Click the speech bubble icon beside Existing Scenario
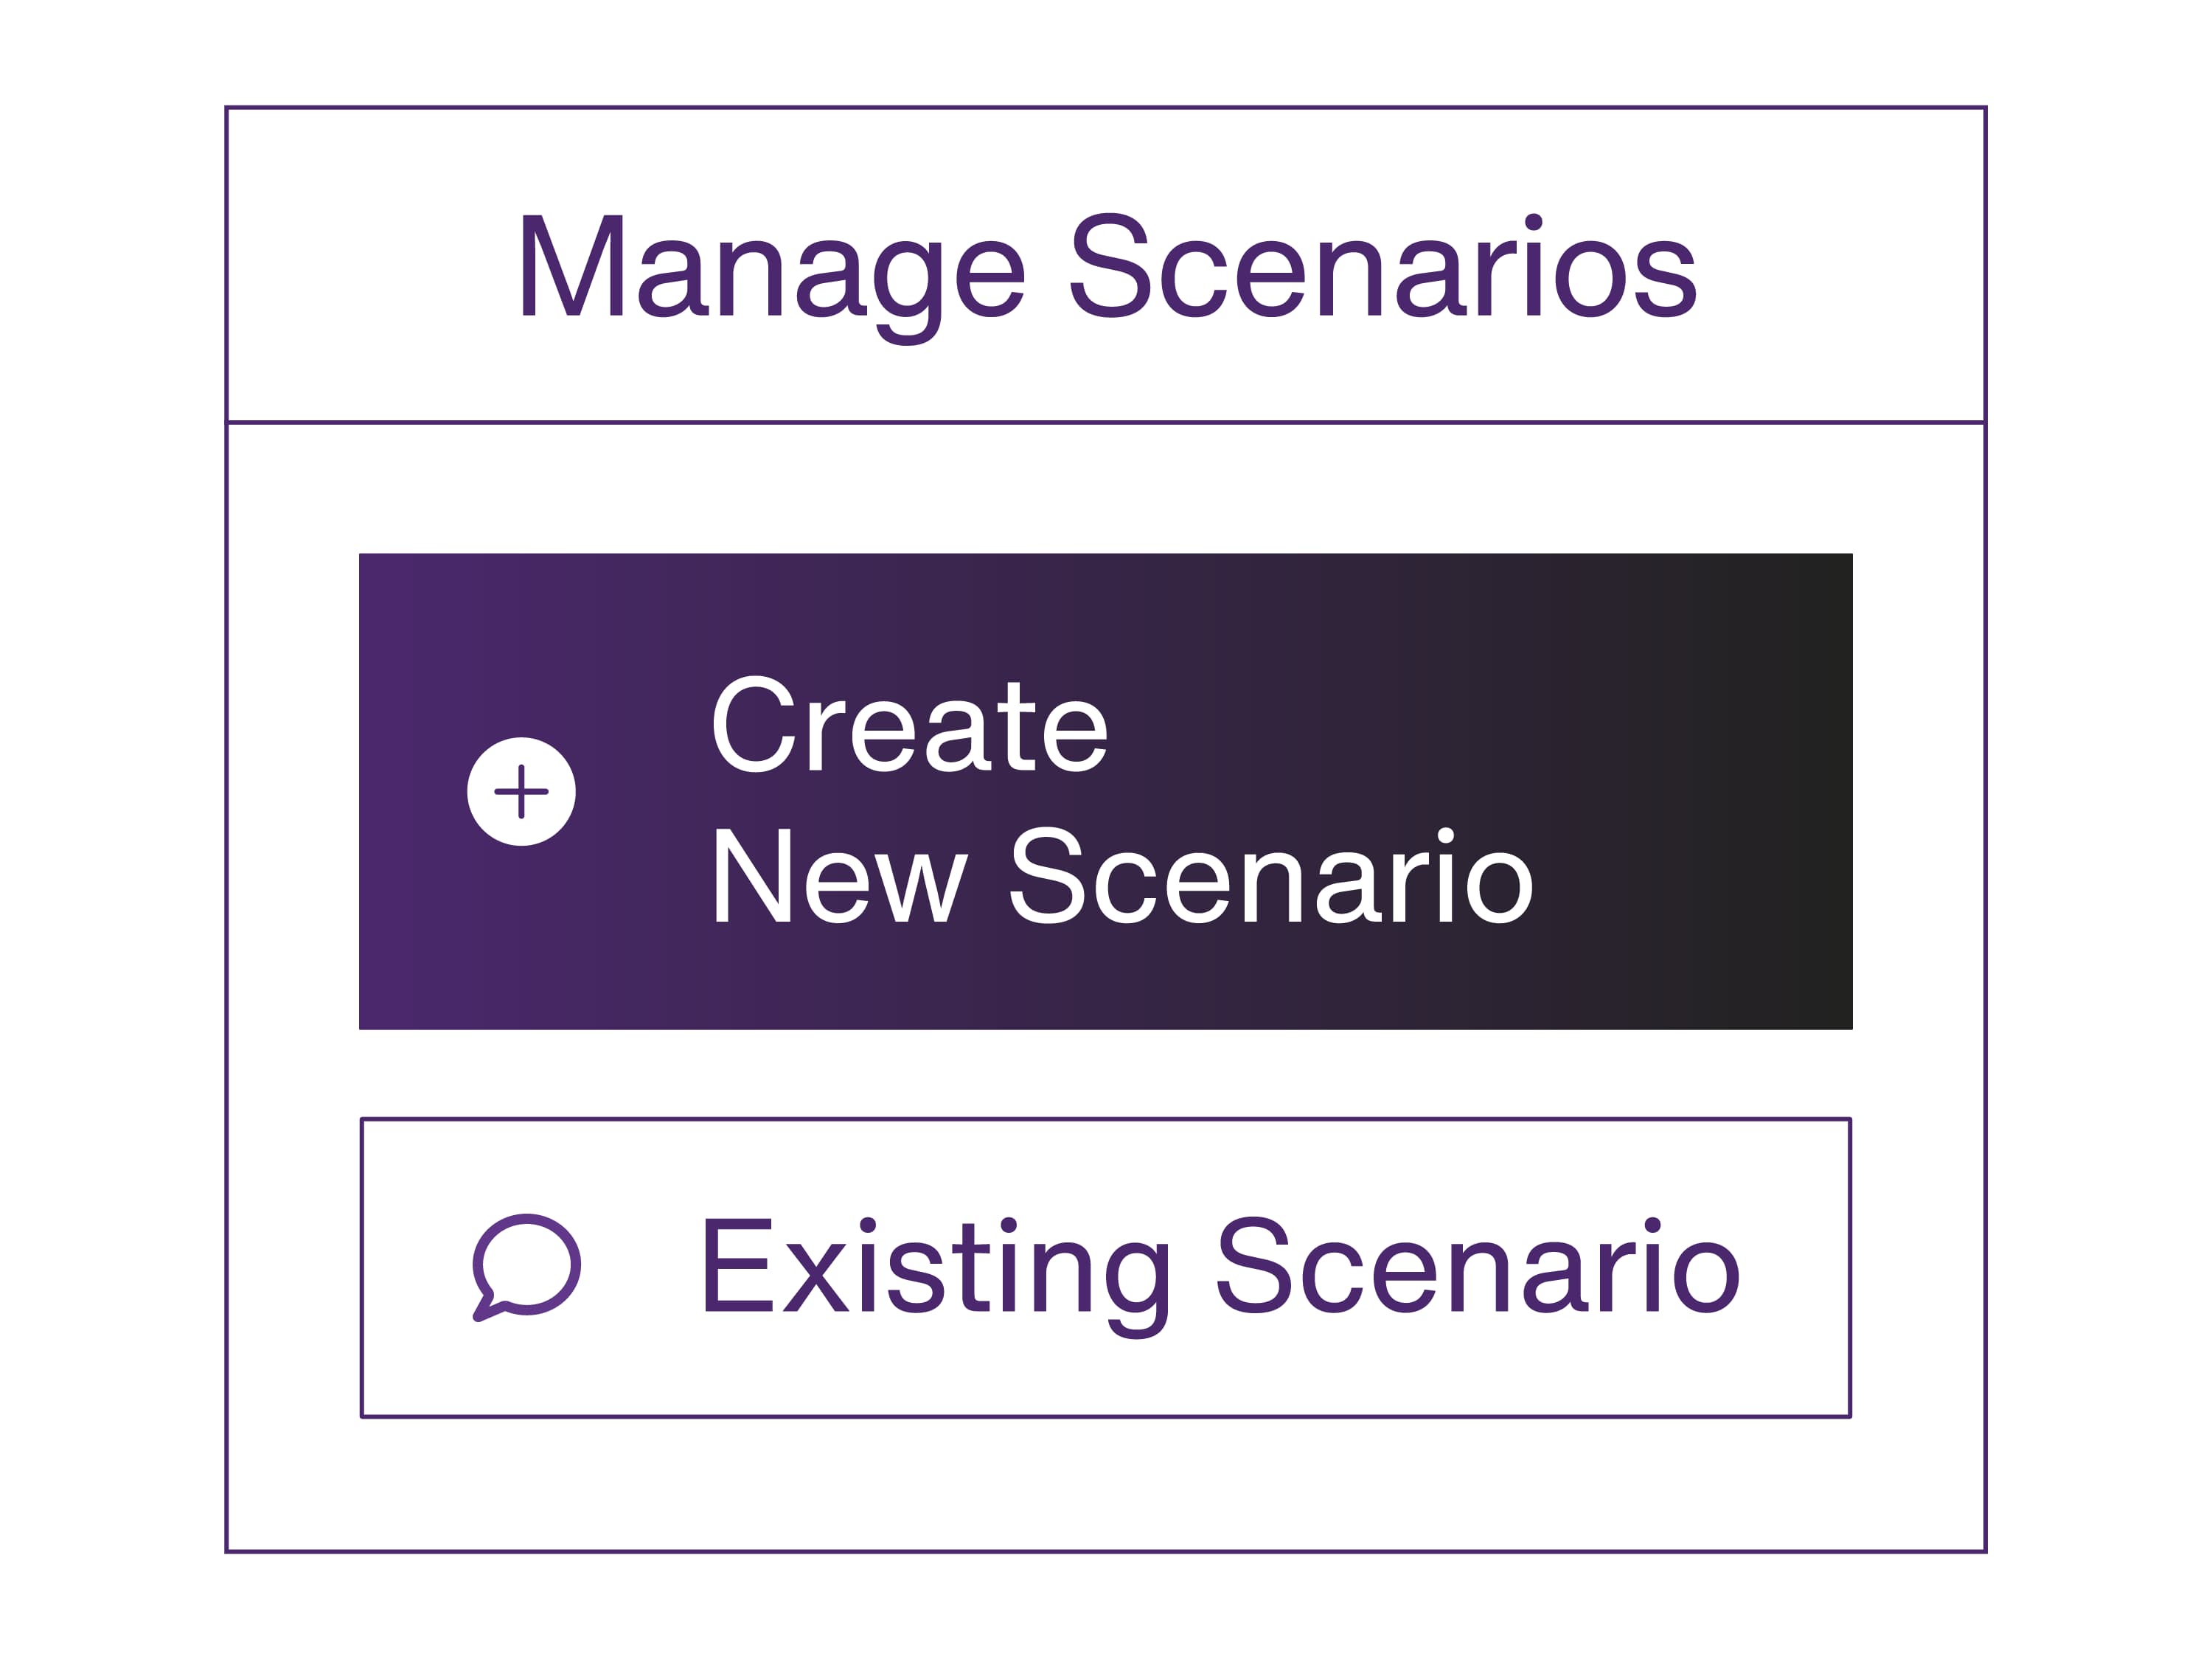This screenshot has height=1659, width=2212. pyautogui.click(x=526, y=1266)
